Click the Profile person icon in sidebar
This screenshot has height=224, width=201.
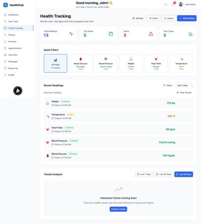5,75
